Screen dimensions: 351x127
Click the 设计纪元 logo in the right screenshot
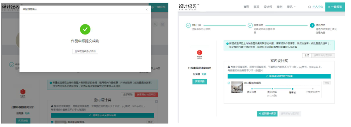[189, 7]
